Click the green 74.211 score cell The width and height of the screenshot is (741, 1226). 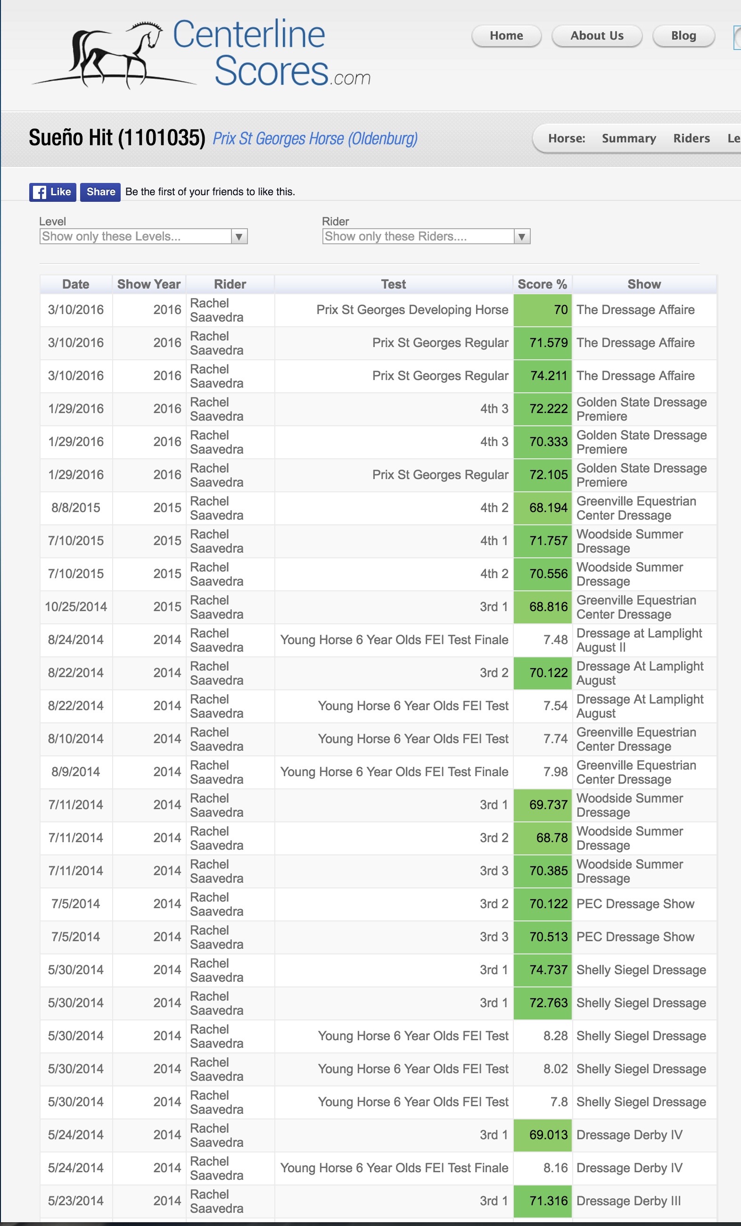tap(543, 376)
